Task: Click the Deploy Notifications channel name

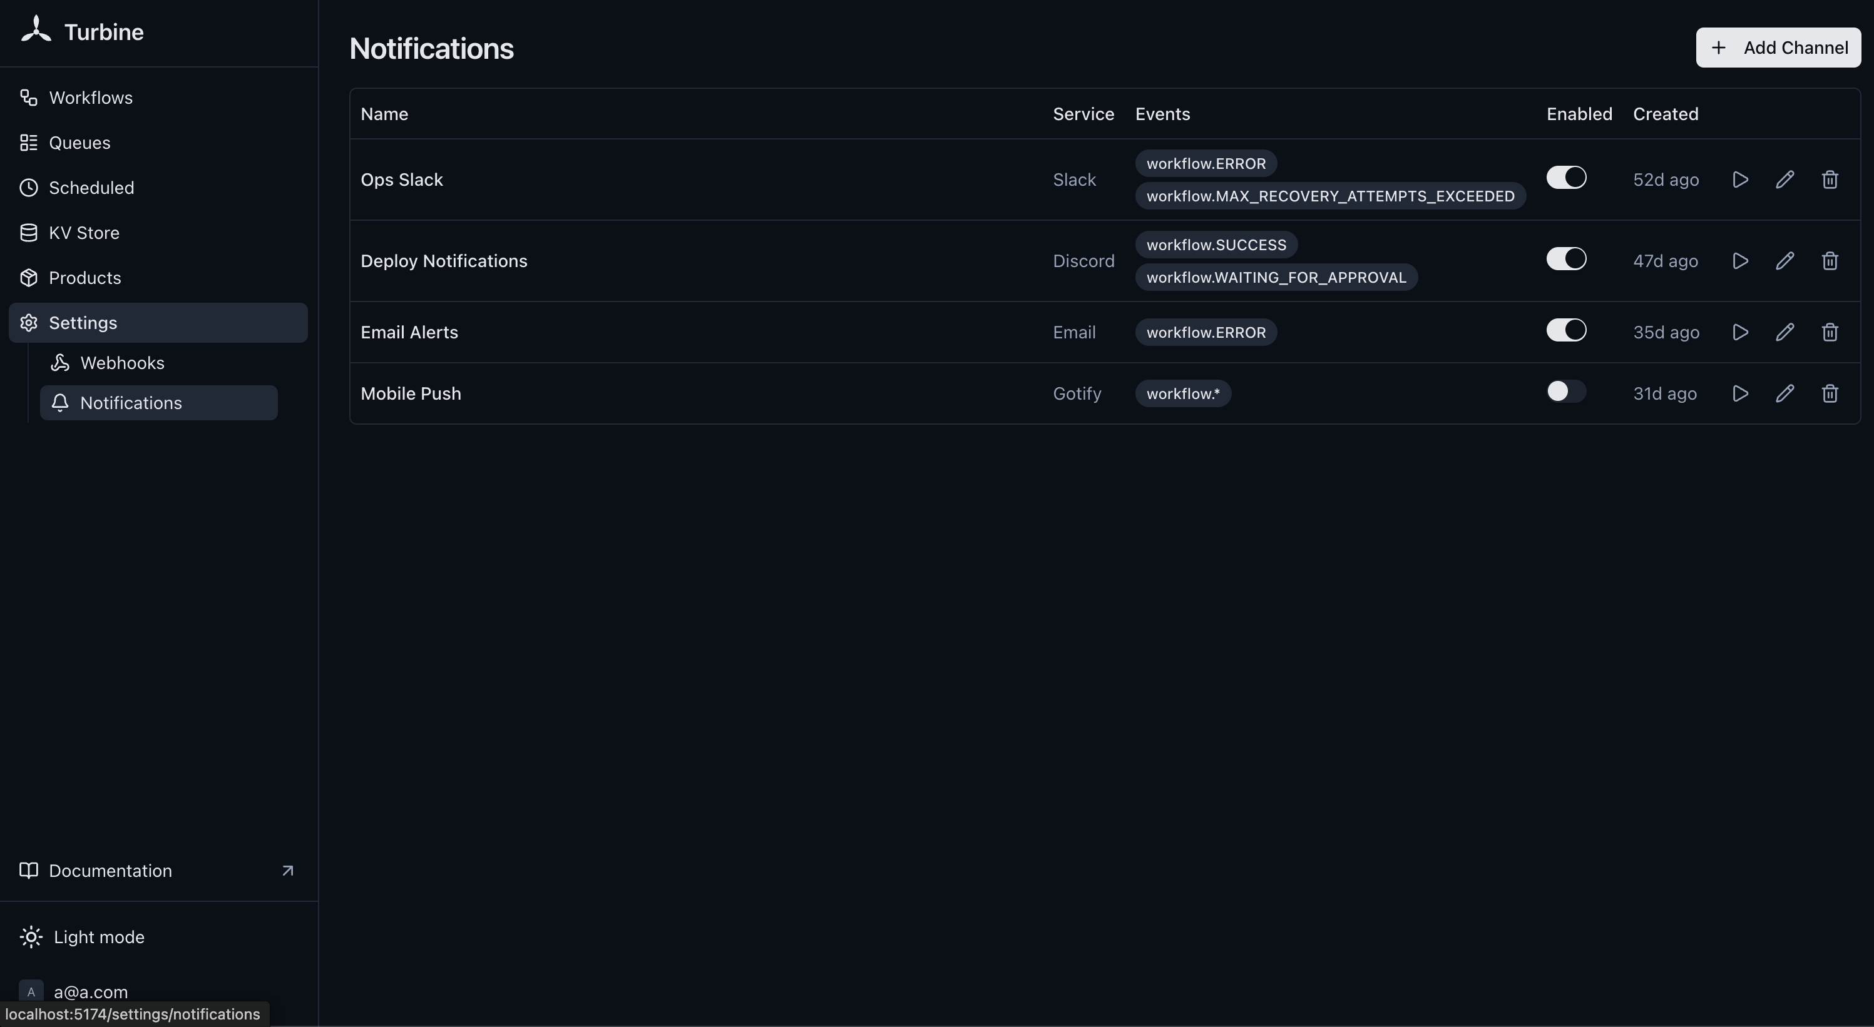Action: pos(444,261)
